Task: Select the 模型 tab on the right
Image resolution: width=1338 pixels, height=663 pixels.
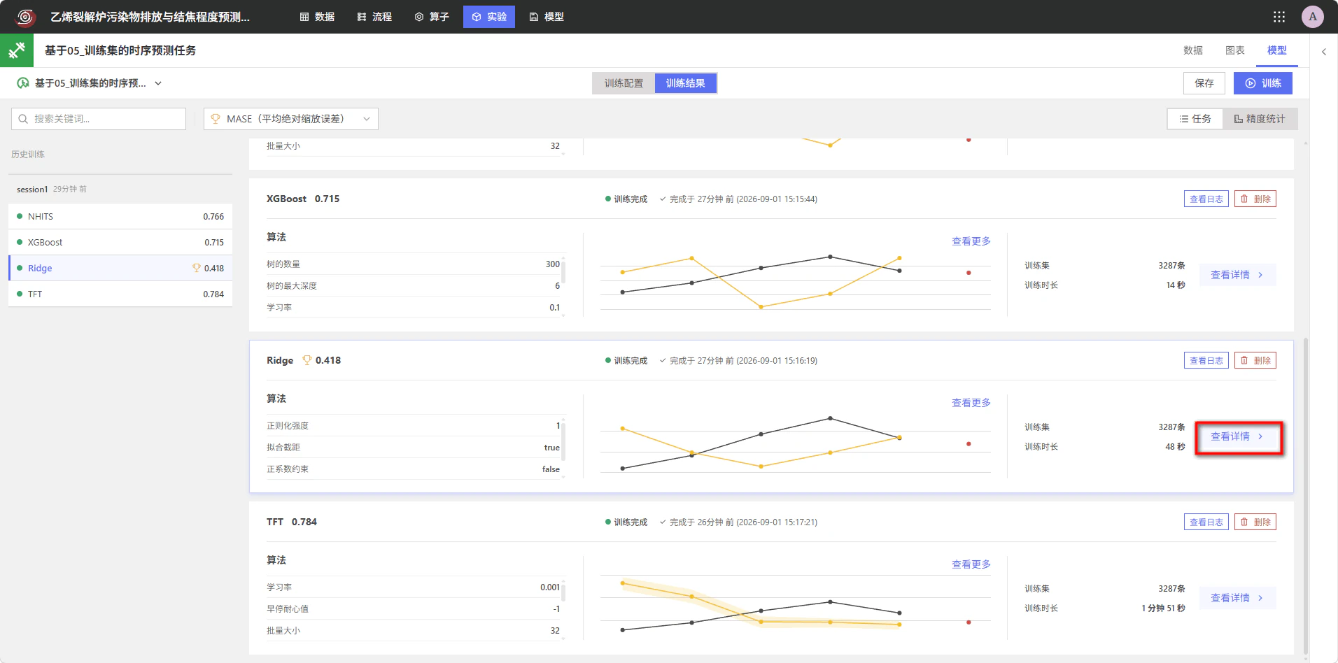Action: click(1277, 50)
